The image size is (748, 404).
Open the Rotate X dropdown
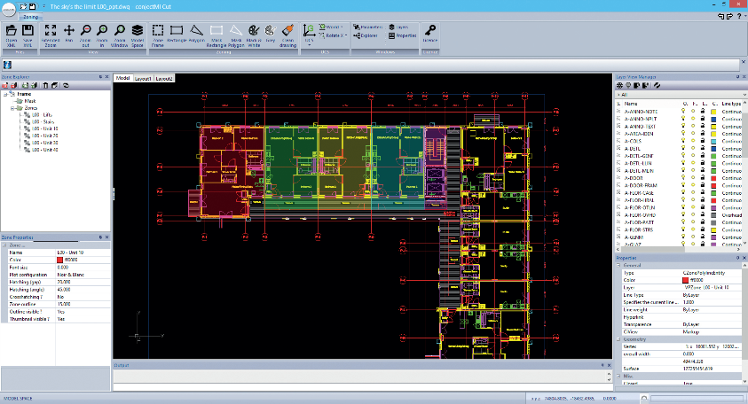[332, 35]
